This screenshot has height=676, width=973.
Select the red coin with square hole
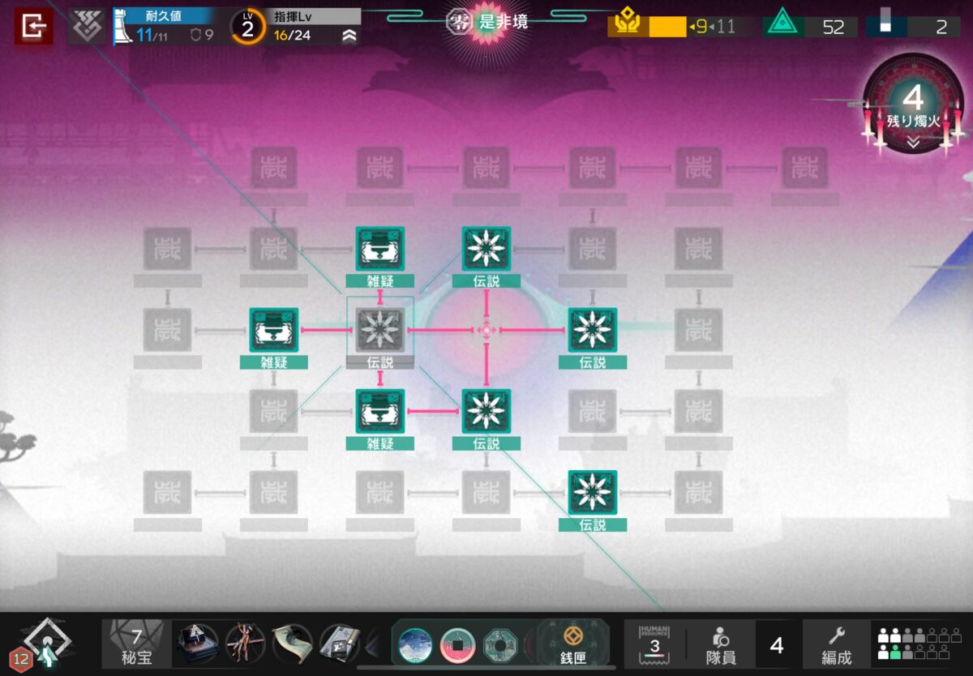457,645
